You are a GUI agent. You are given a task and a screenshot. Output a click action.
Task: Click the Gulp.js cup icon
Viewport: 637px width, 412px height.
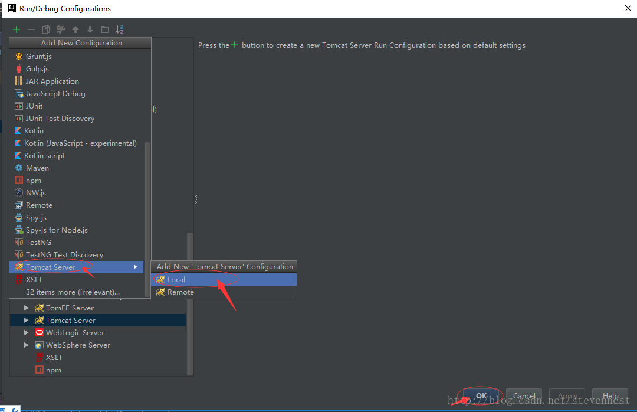coord(19,68)
